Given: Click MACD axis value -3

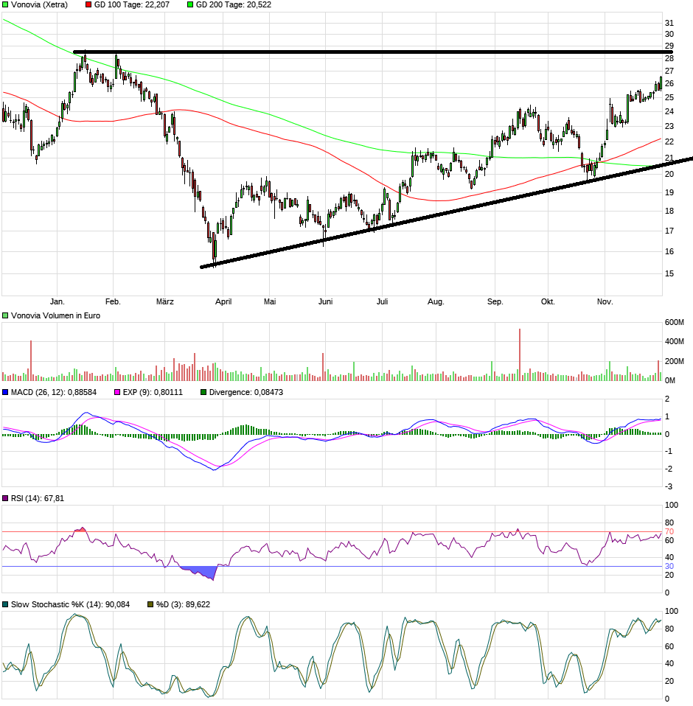Looking at the screenshot, I should pos(669,486).
